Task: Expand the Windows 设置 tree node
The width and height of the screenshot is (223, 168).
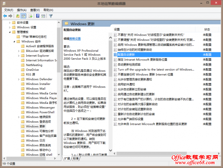Action: [10, 27]
